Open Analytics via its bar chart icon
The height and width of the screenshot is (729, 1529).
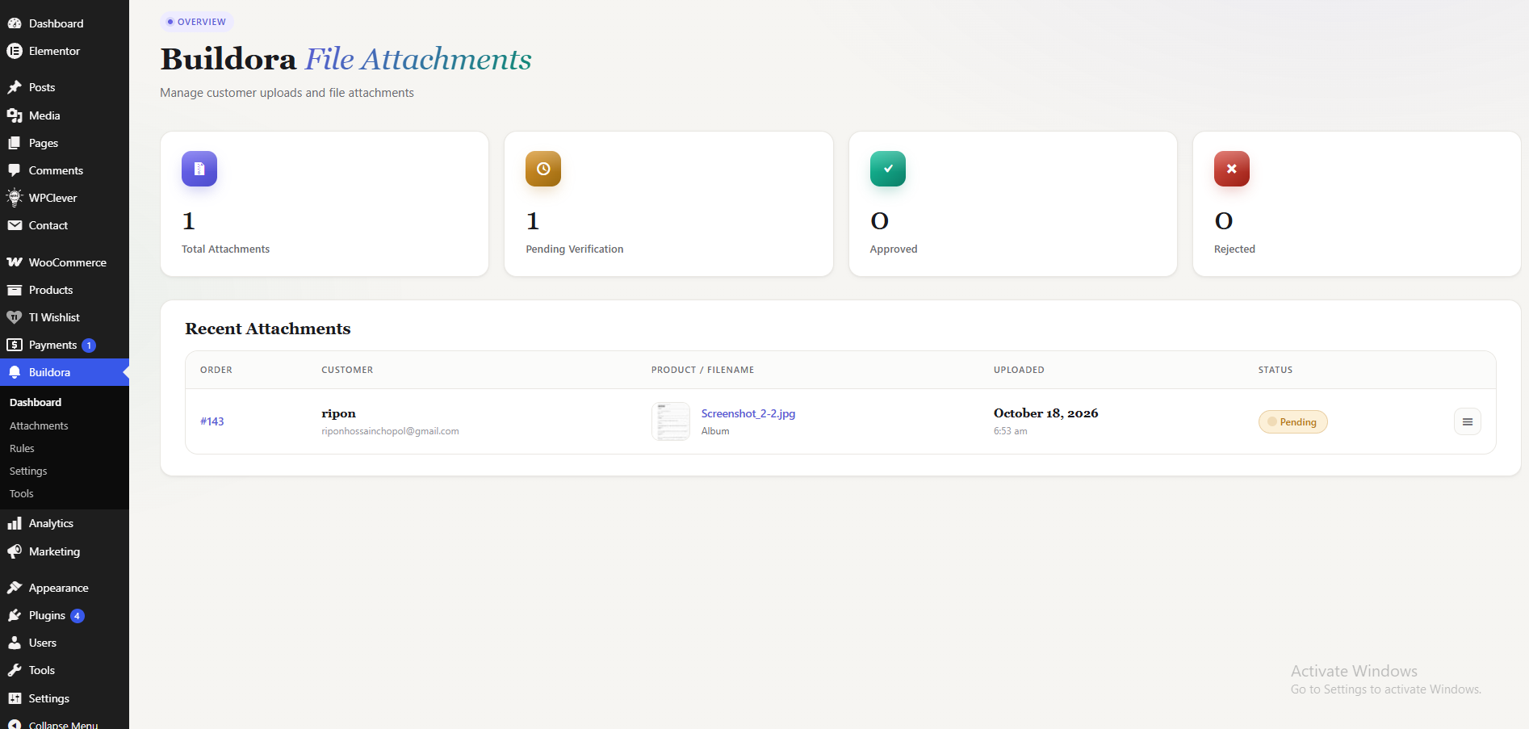pos(15,523)
